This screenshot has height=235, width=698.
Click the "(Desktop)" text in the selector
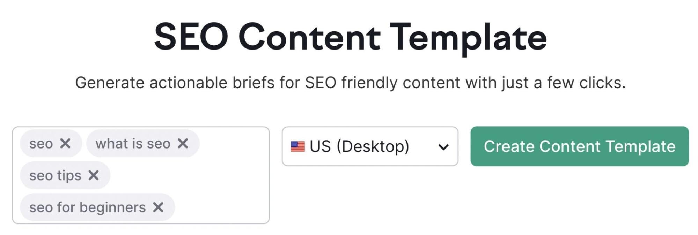coord(373,146)
